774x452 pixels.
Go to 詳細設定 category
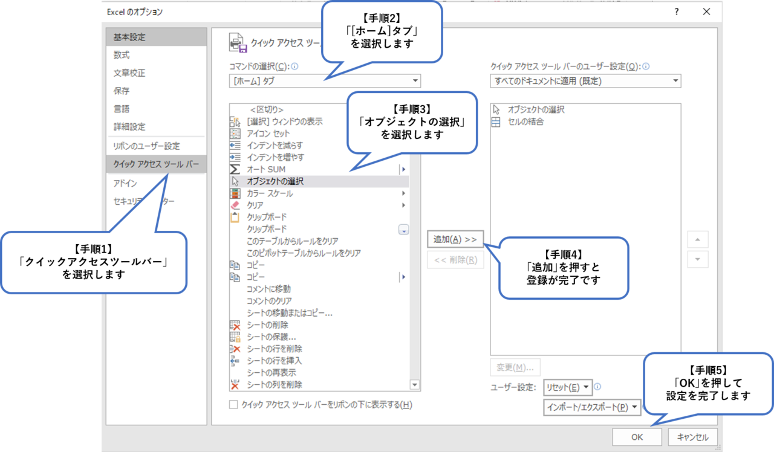pyautogui.click(x=156, y=127)
